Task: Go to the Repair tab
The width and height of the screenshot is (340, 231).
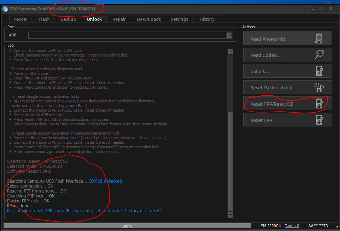Action: pos(119,19)
